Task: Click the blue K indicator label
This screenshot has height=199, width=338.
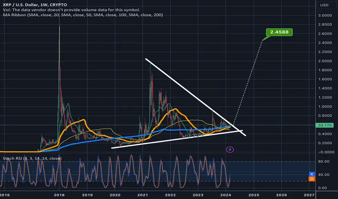Action: (312, 174)
